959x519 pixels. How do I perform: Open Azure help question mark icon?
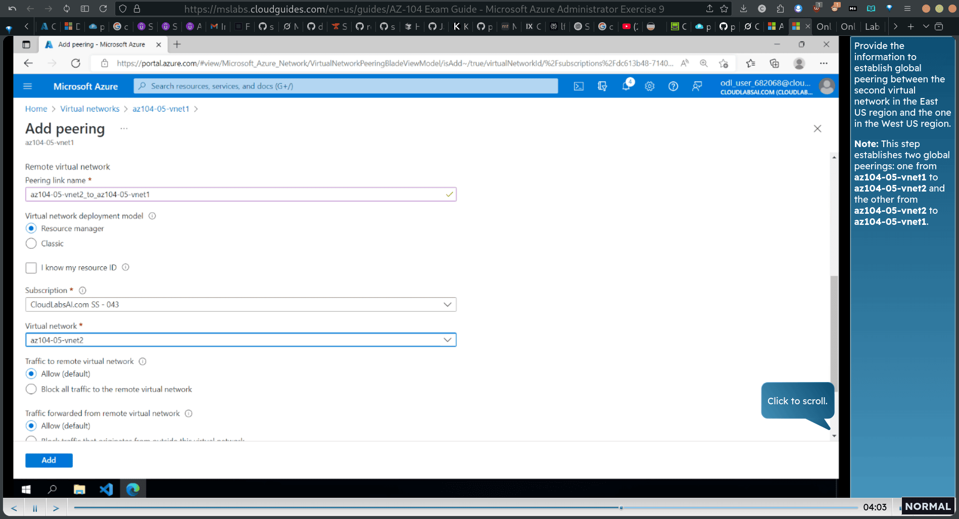click(673, 86)
